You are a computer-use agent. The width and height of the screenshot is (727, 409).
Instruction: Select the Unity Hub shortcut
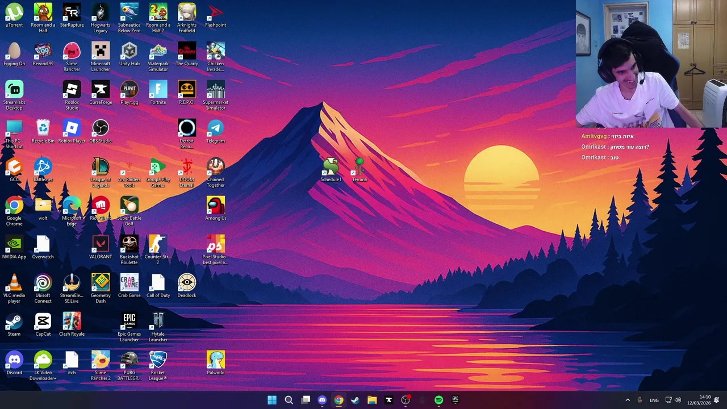coord(129,55)
